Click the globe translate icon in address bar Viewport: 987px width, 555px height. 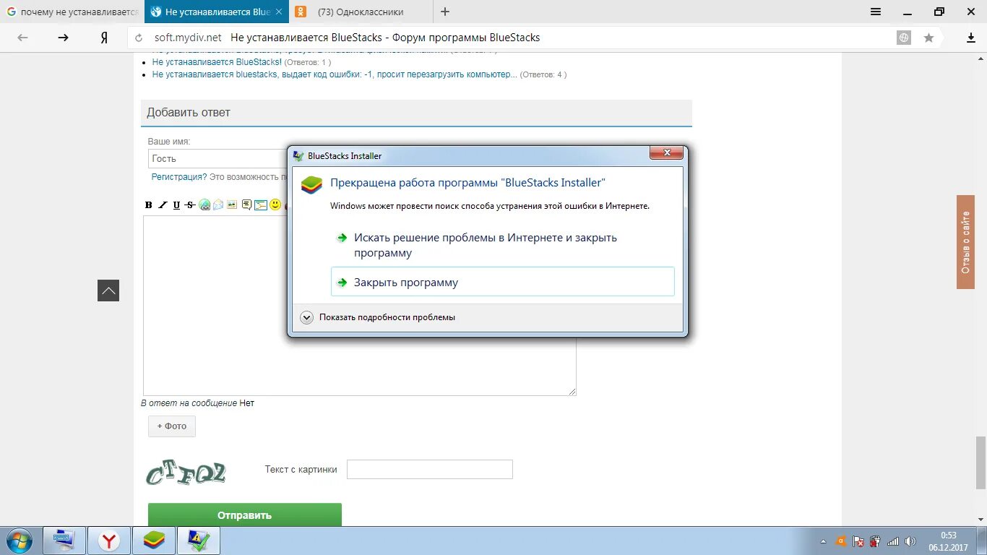point(904,38)
